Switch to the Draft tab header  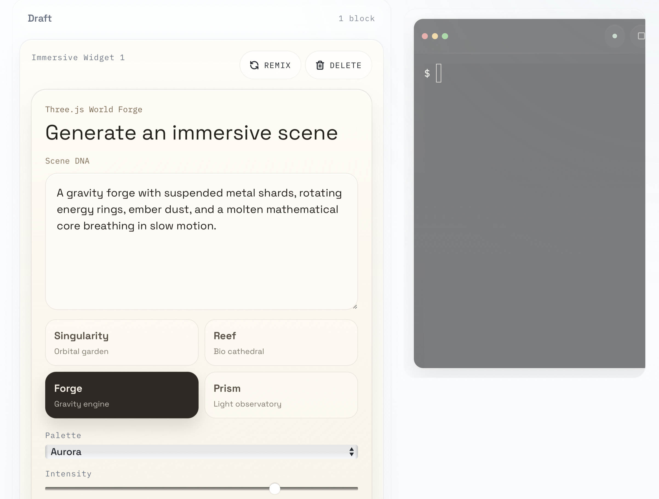tap(39, 18)
